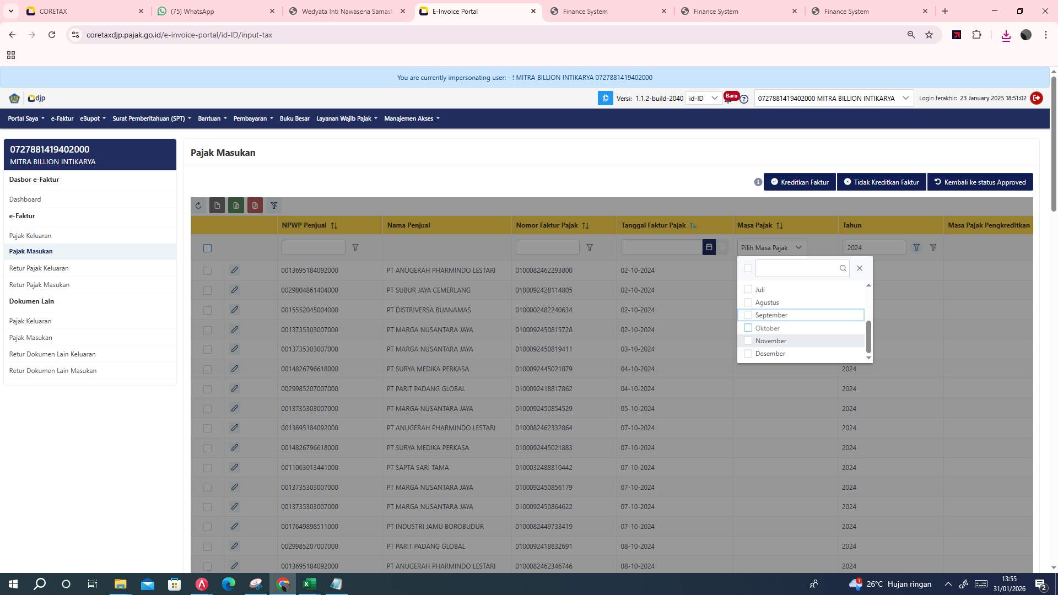Export table data using the red PDF icon

point(255,205)
